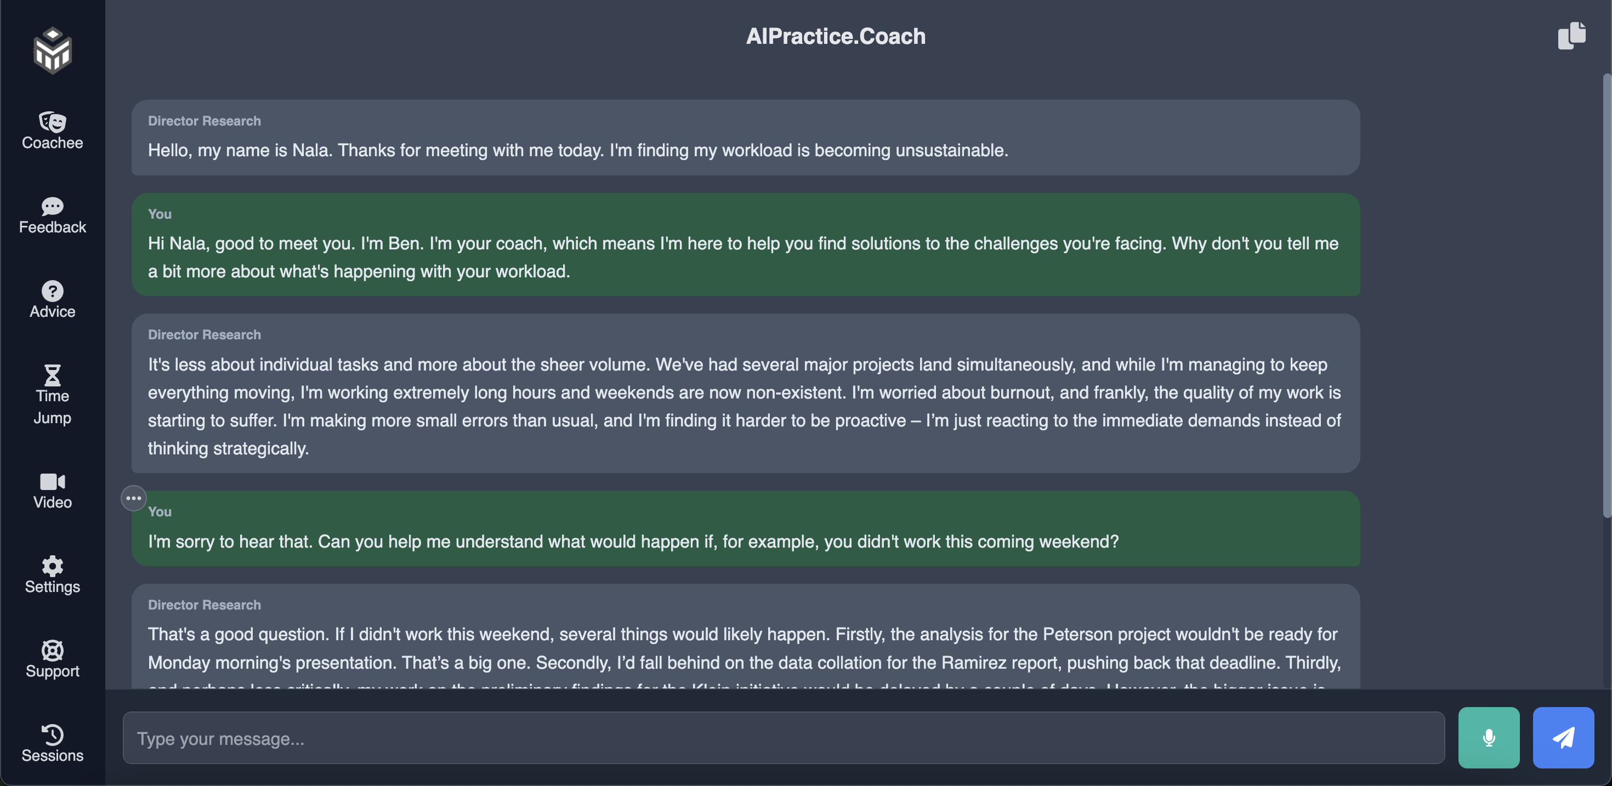
Task: Click Ben's coach introduction message
Action: click(x=745, y=244)
